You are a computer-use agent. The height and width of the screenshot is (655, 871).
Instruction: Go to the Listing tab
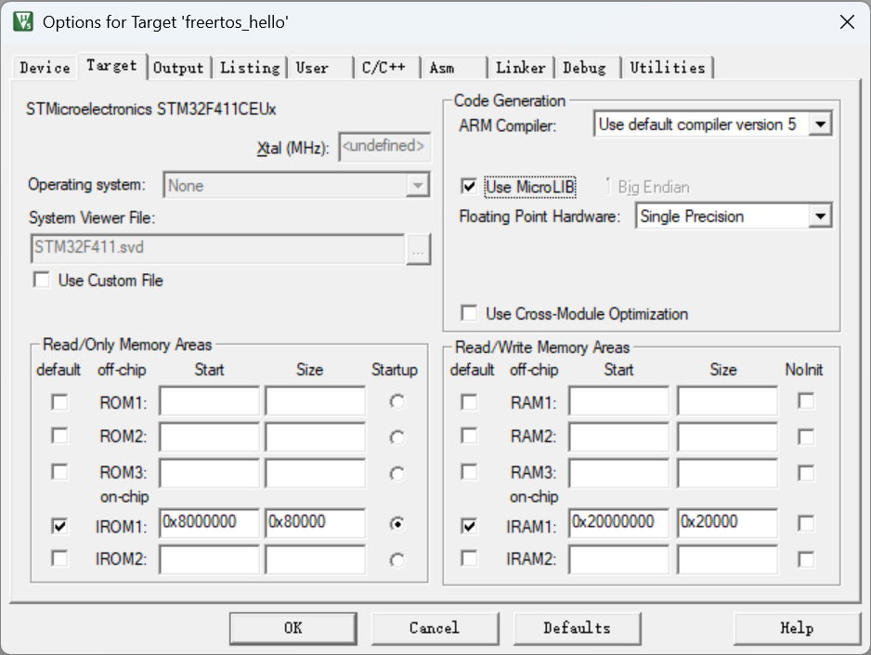[250, 68]
